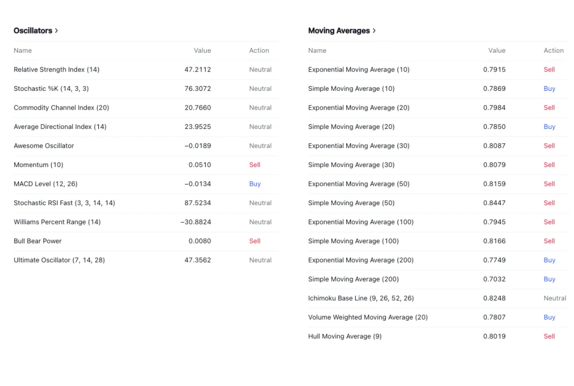Click the Simple Moving Average (200) value 0.7032
Screen dimensions: 574x386
click(x=494, y=279)
